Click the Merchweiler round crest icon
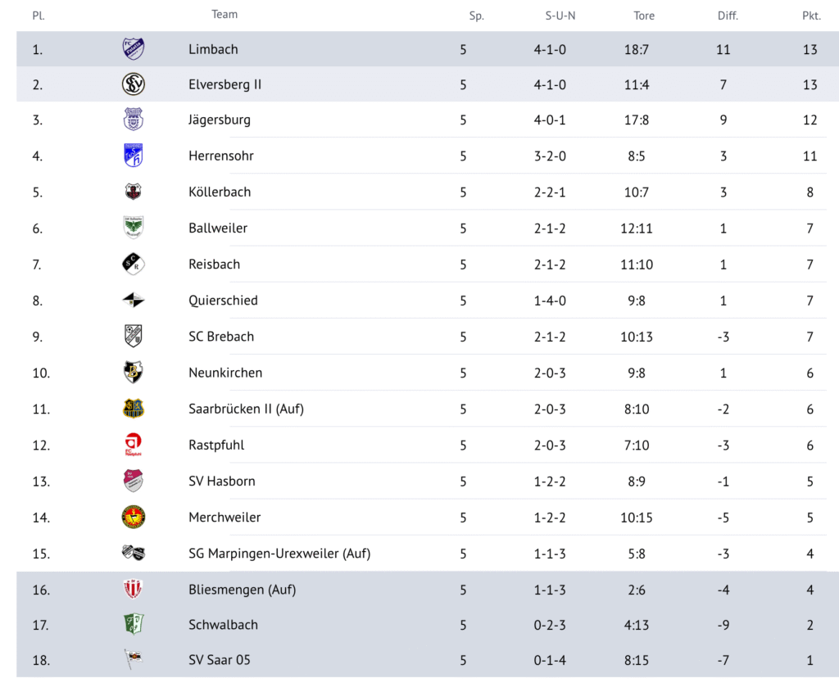 pos(134,518)
